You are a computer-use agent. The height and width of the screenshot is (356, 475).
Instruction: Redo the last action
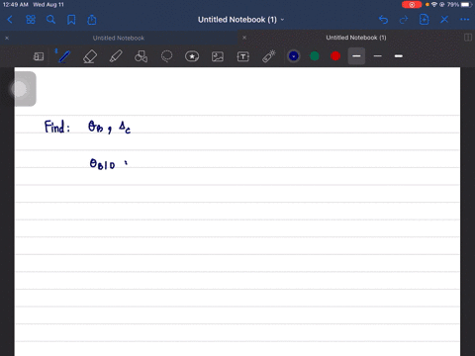(x=404, y=20)
